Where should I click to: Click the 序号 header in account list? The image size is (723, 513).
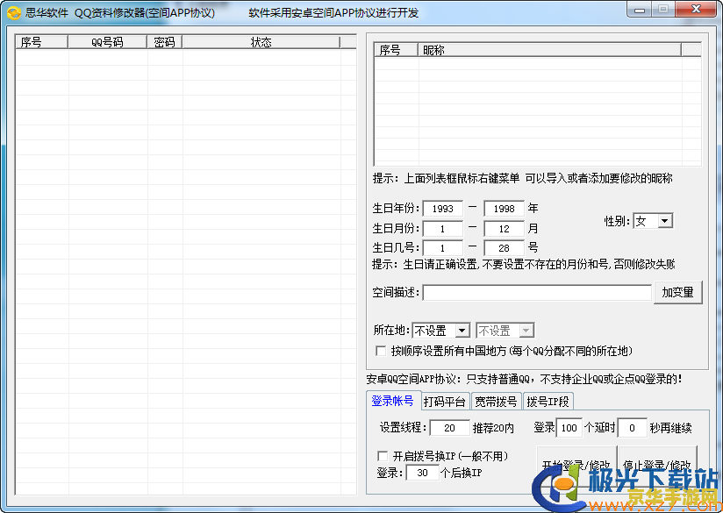point(41,42)
